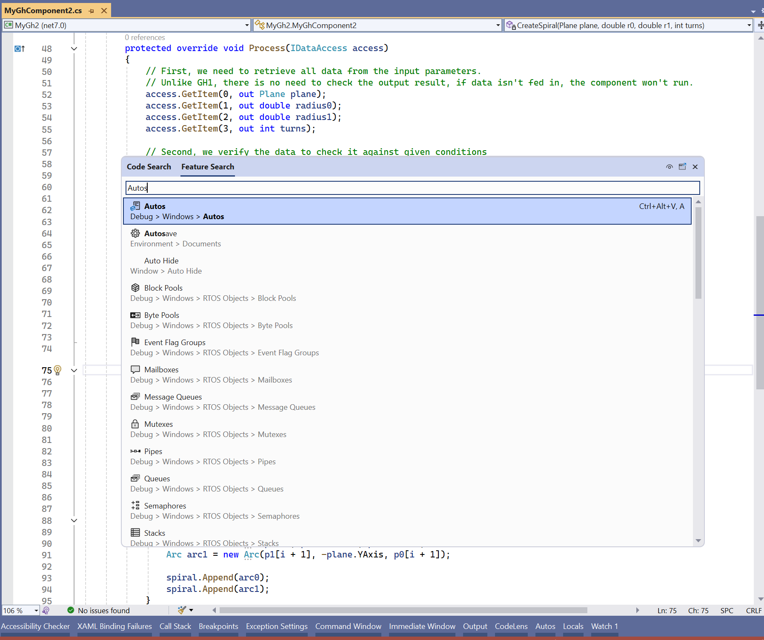Open the XAML Binding Failures tab
Screen dimensions: 764x640
pos(114,626)
